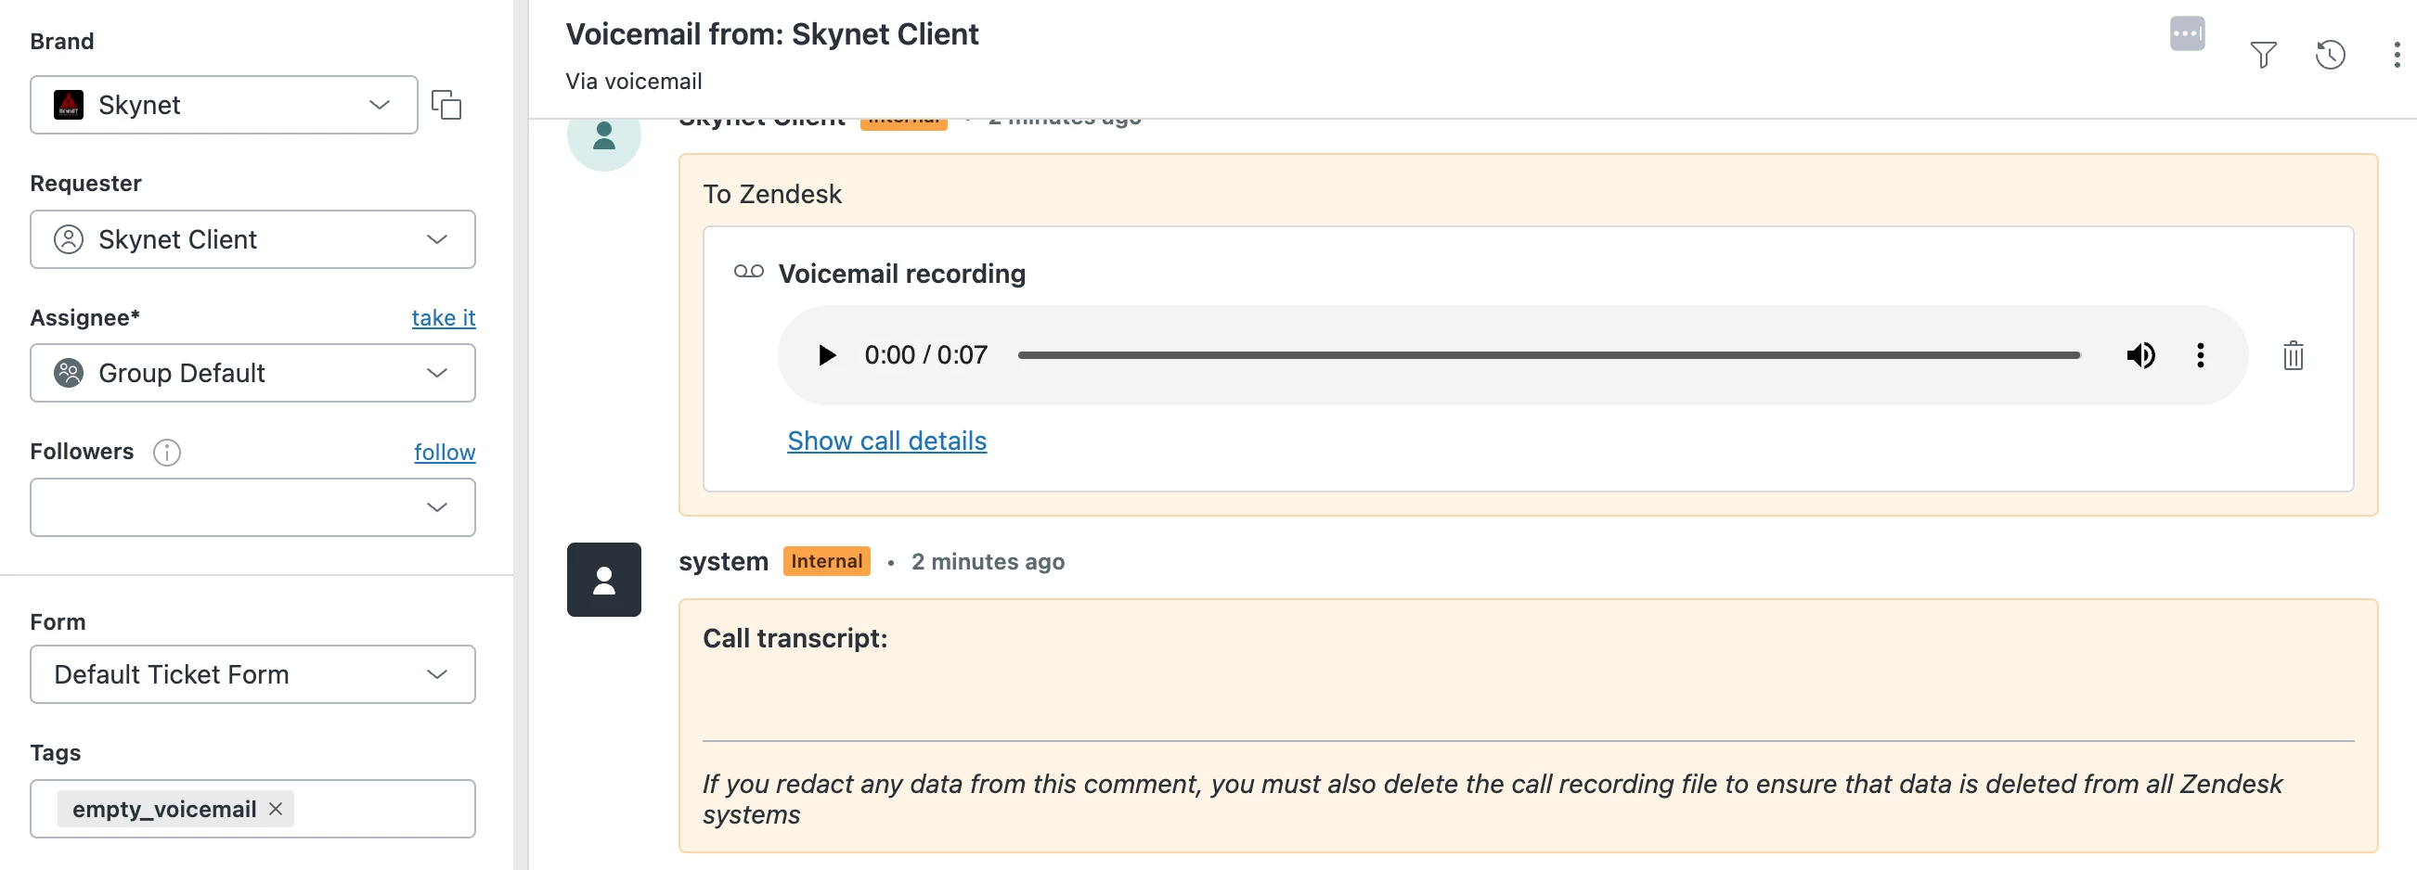Open the conversation filter icon

[2262, 56]
